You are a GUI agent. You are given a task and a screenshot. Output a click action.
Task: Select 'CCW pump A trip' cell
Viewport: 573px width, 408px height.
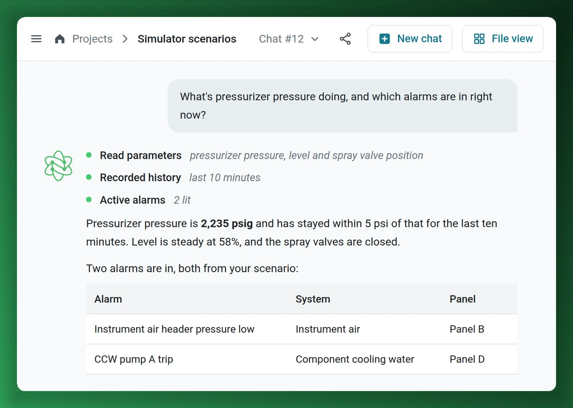click(134, 359)
